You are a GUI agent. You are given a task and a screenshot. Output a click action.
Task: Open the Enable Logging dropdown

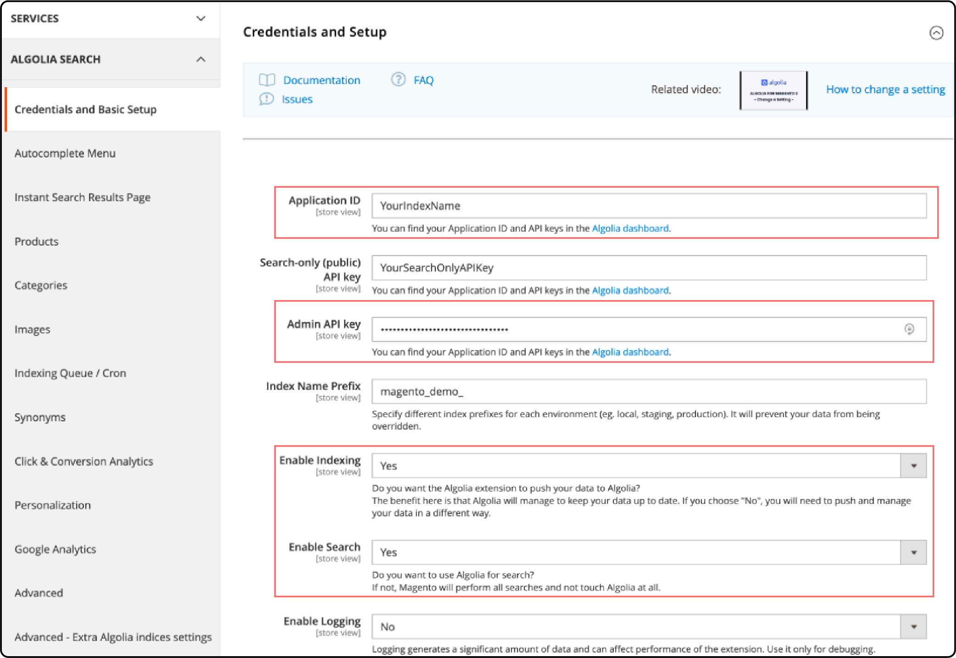[x=913, y=627]
